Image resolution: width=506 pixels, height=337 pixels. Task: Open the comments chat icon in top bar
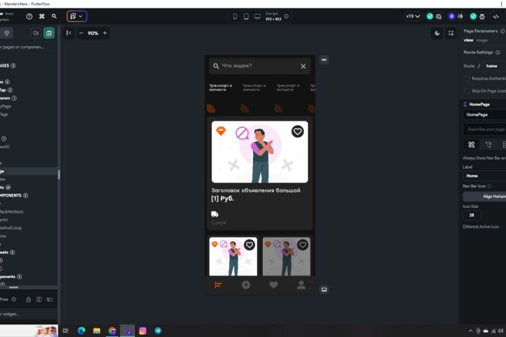click(439, 16)
